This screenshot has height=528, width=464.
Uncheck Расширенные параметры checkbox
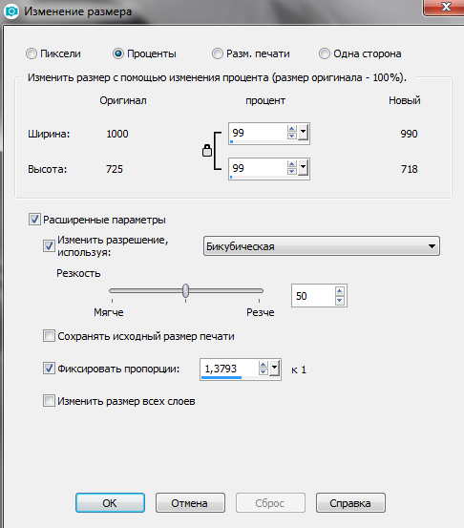click(x=34, y=220)
